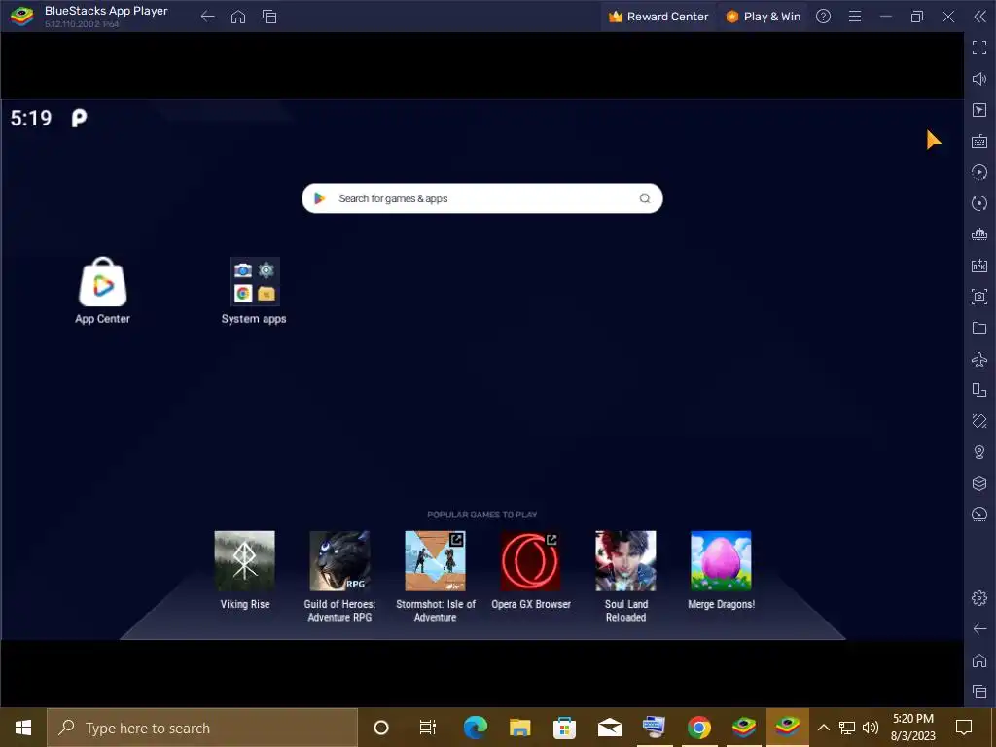The width and height of the screenshot is (996, 747).
Task: Click the sidebar recent apps button
Action: pos(979,692)
